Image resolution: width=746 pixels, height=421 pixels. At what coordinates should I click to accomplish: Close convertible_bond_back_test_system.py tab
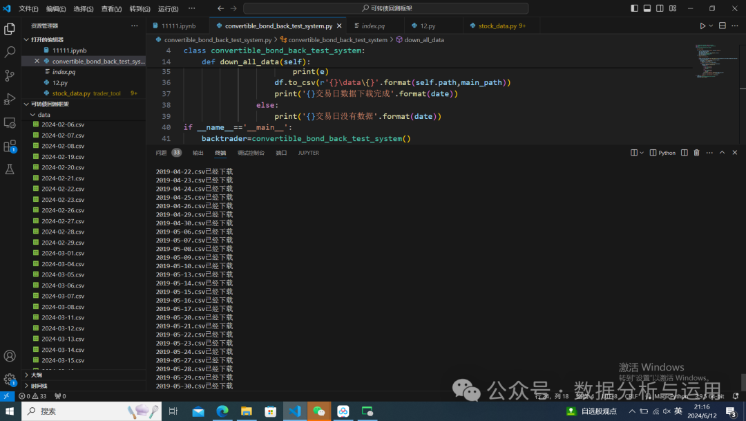339,26
